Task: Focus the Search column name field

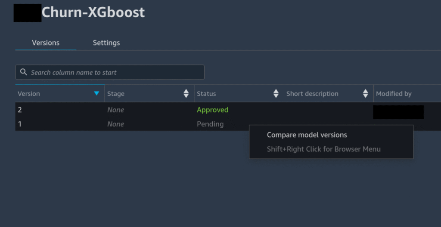Action: click(x=114, y=72)
